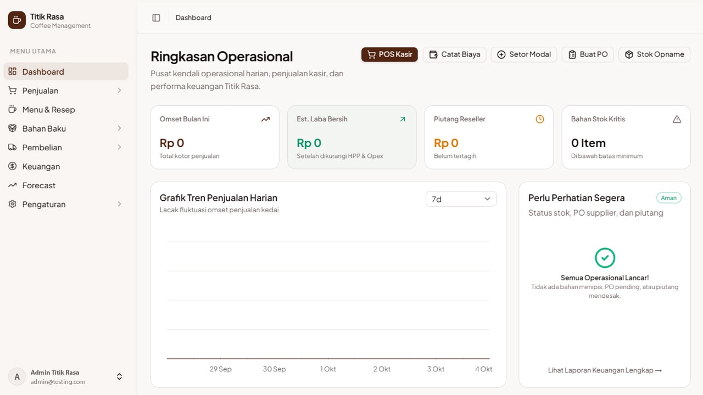The image size is (703, 395).
Task: Click the clock icon on Piutang Reseller card
Action: pyautogui.click(x=540, y=119)
